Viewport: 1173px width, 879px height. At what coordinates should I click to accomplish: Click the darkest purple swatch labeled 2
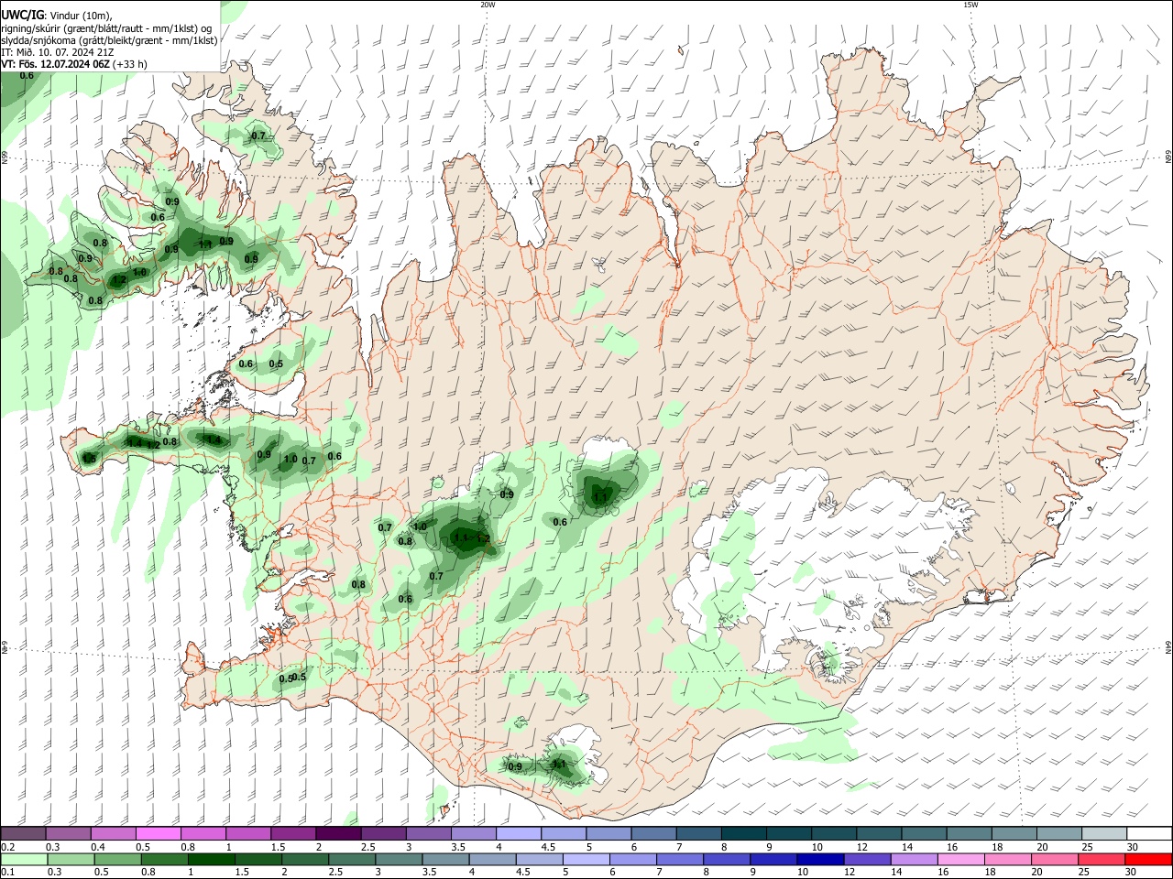338,834
